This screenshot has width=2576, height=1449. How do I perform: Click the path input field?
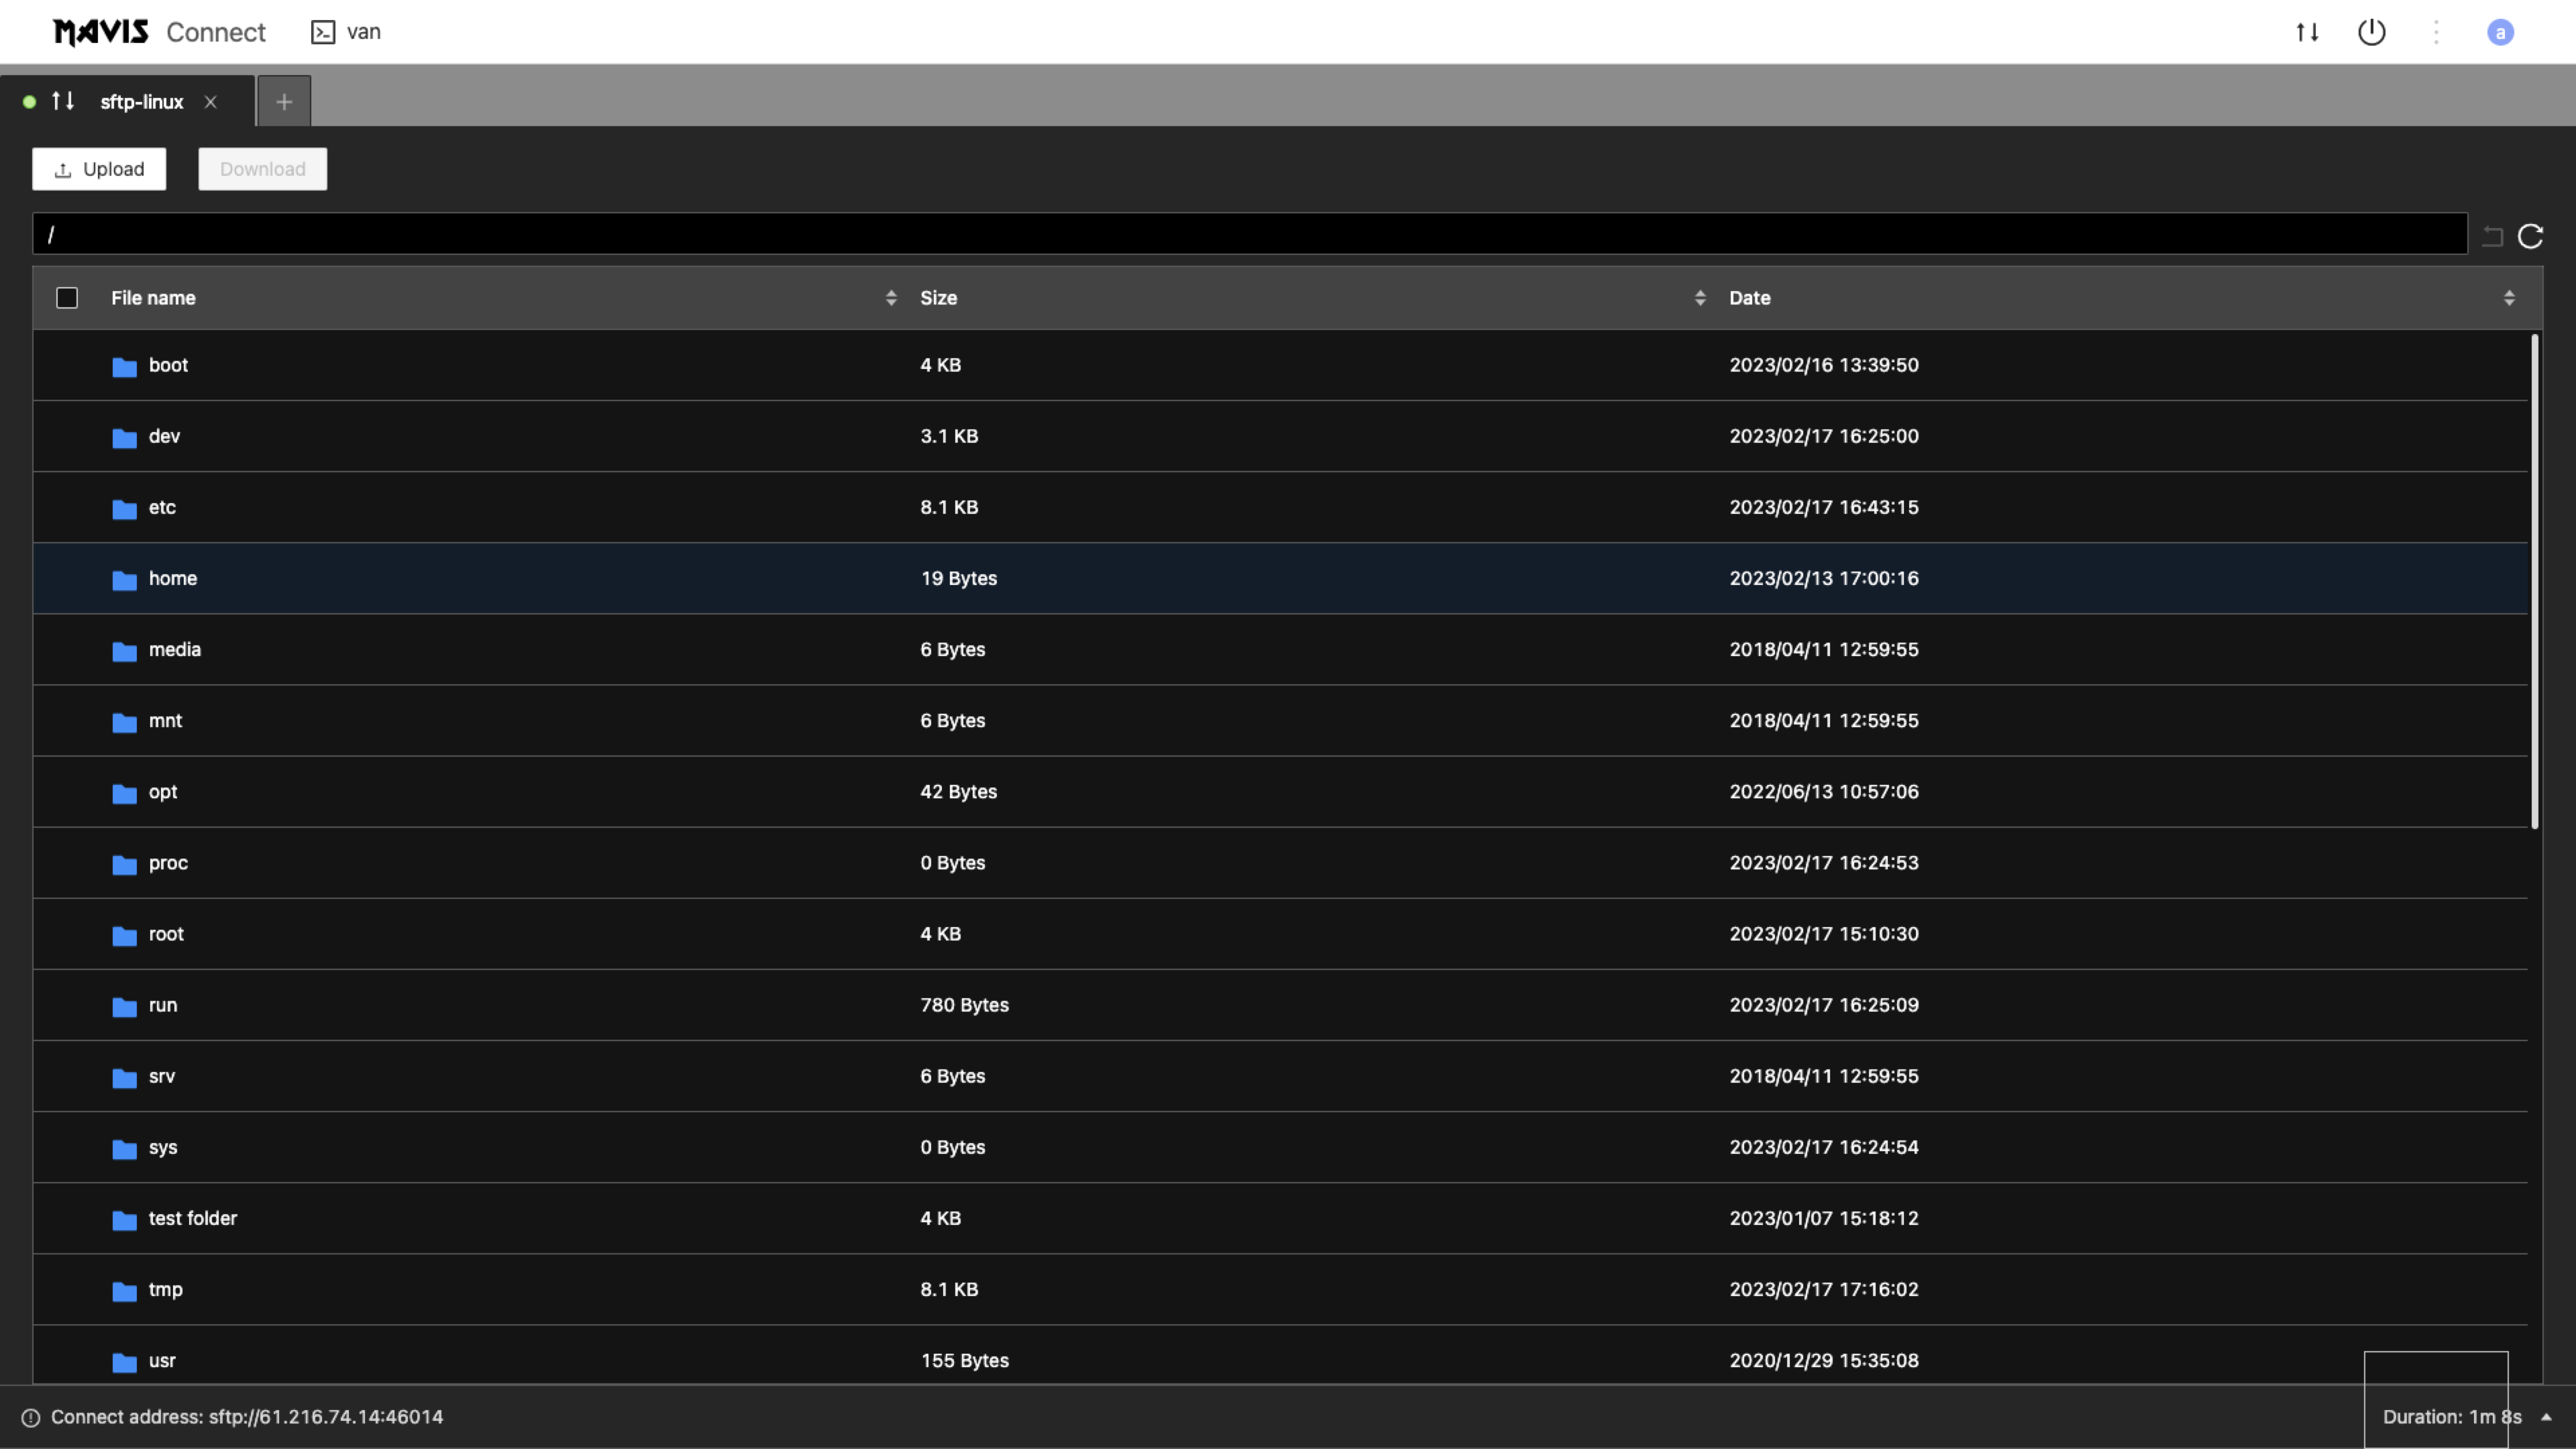pyautogui.click(x=1249, y=234)
